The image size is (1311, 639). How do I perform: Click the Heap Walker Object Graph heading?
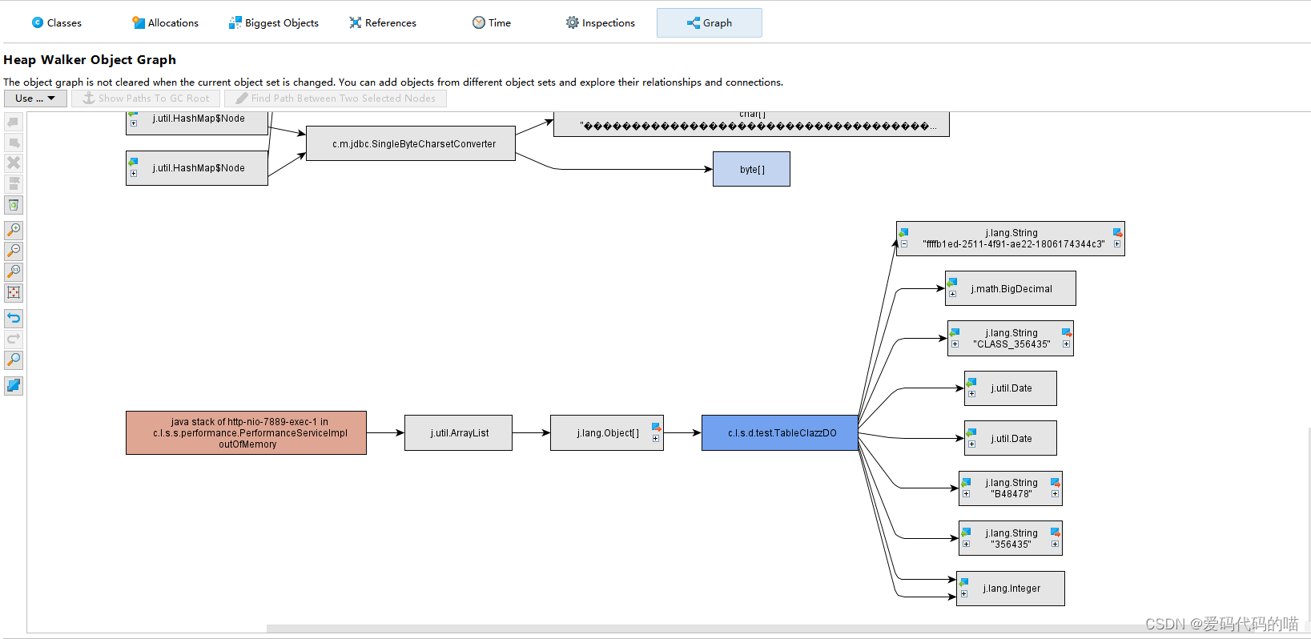90,60
